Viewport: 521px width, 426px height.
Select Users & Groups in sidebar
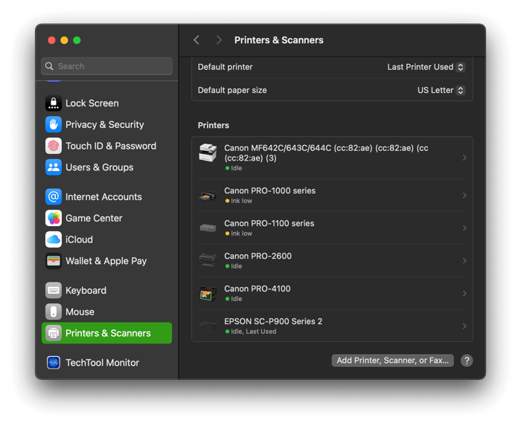[x=99, y=167]
